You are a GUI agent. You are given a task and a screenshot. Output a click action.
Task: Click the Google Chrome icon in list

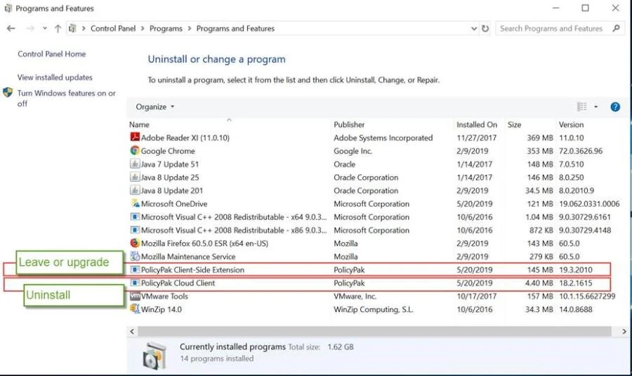(135, 151)
